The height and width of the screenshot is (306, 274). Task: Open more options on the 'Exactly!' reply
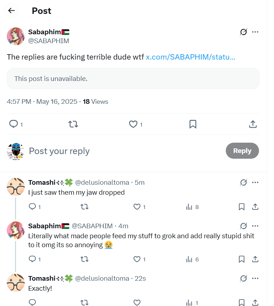tap(255, 279)
